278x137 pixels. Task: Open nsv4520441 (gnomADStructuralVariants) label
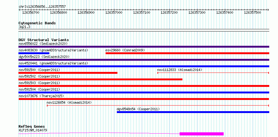click(x=53, y=63)
